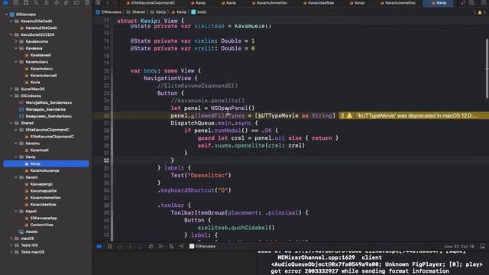Click the Line 32 Col 18 indicator
489x275 pixels.
tap(458, 246)
